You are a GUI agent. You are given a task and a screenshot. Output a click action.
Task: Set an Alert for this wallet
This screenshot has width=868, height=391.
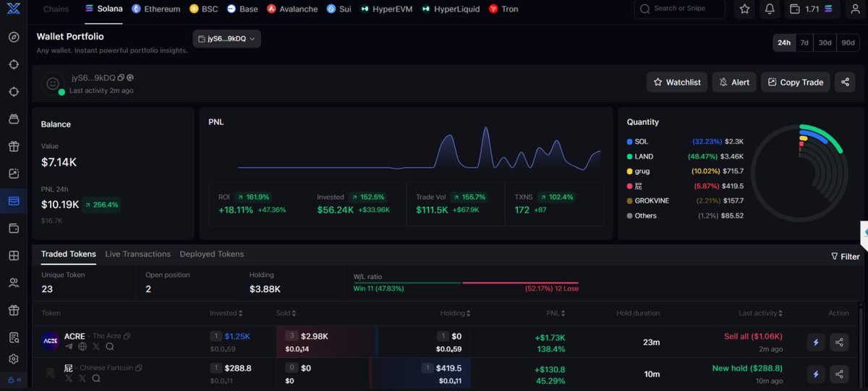coord(734,82)
